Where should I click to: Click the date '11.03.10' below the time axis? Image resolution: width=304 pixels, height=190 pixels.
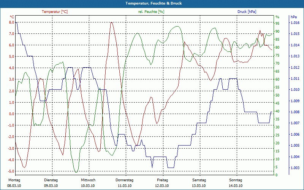click(x=125, y=186)
